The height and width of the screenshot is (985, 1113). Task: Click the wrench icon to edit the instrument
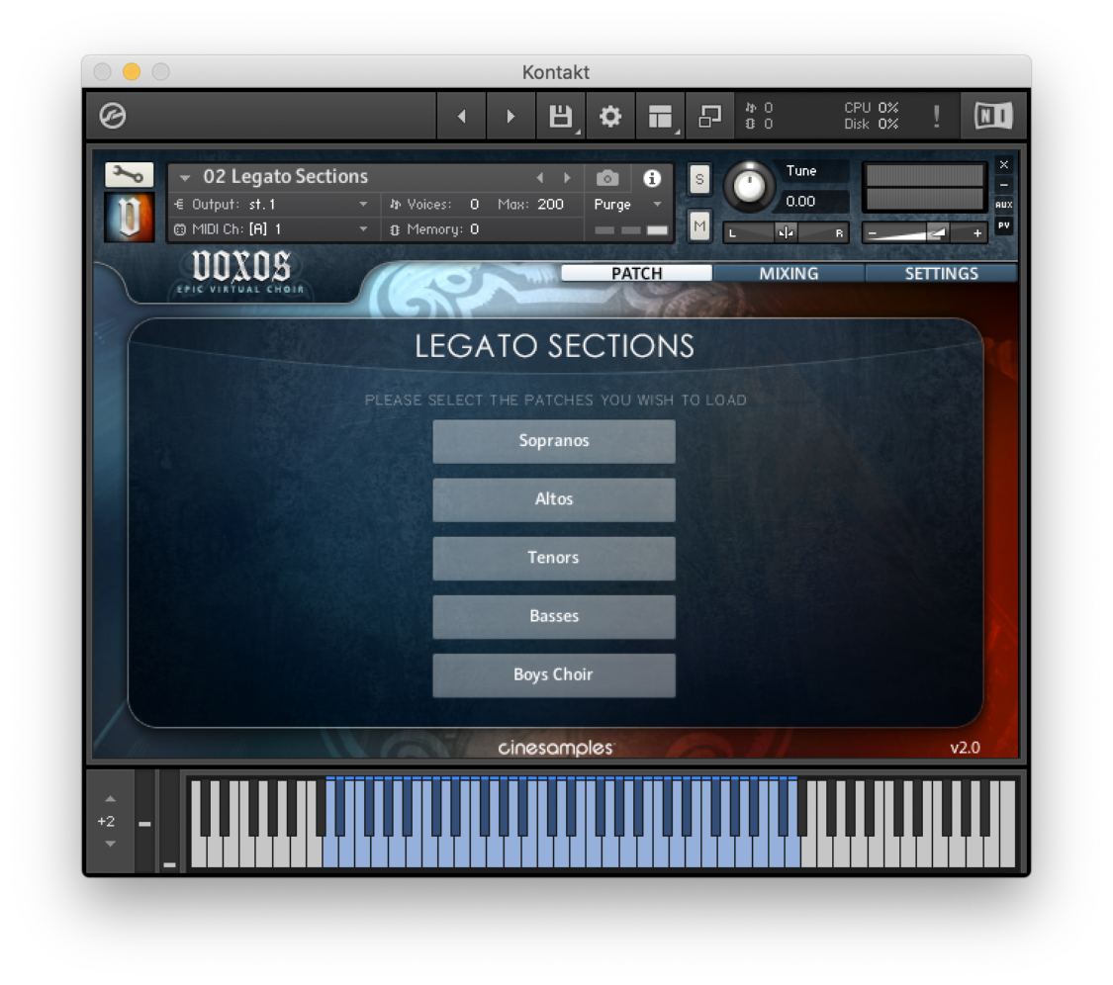(x=130, y=174)
